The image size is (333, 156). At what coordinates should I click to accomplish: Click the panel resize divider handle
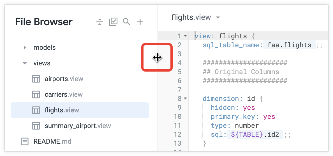(x=157, y=58)
